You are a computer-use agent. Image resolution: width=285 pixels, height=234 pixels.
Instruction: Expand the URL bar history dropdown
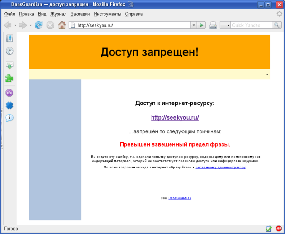194,25
